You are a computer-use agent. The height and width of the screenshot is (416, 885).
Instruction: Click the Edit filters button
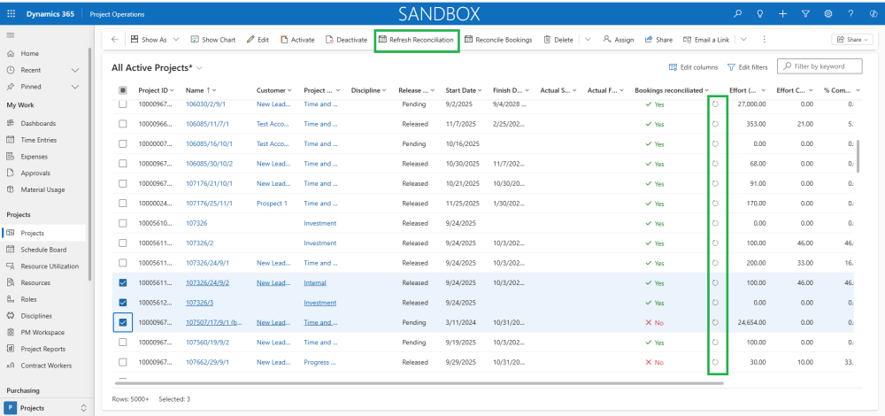(747, 67)
